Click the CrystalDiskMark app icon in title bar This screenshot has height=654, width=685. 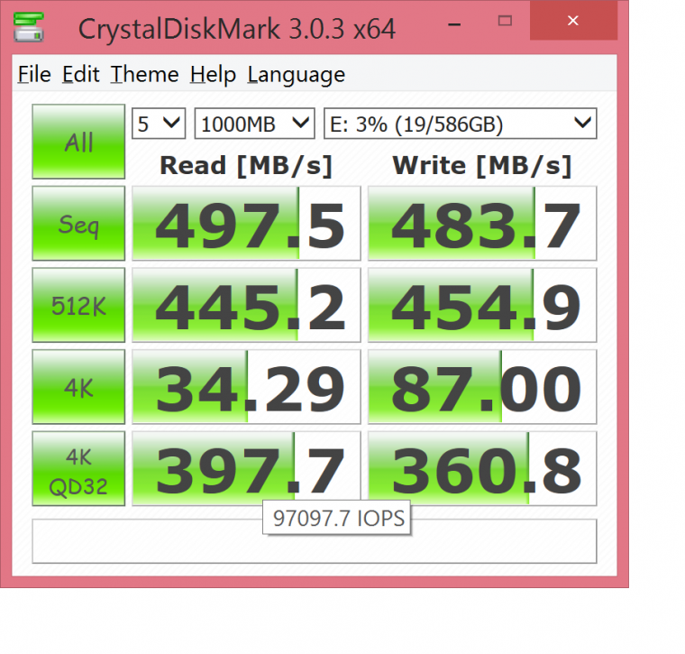click(x=29, y=28)
